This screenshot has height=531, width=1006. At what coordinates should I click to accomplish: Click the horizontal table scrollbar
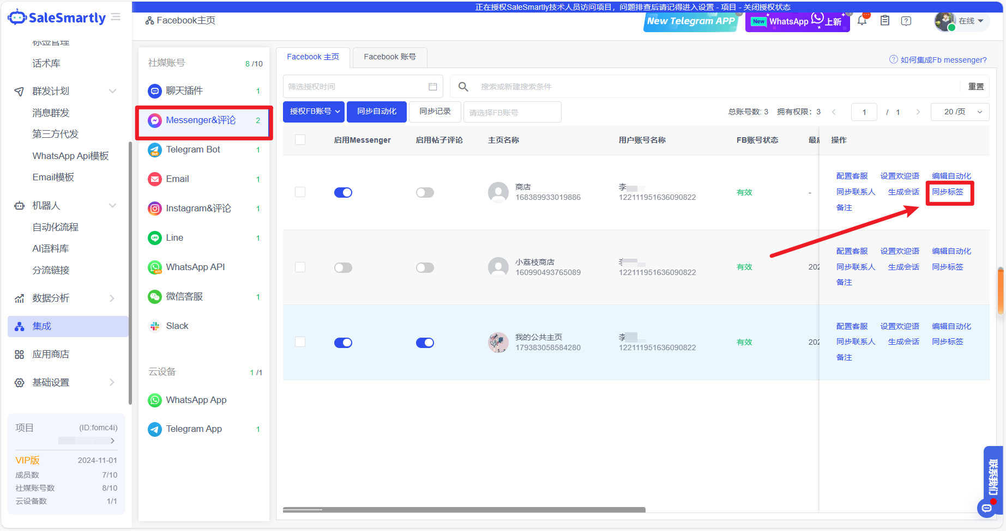point(463,510)
